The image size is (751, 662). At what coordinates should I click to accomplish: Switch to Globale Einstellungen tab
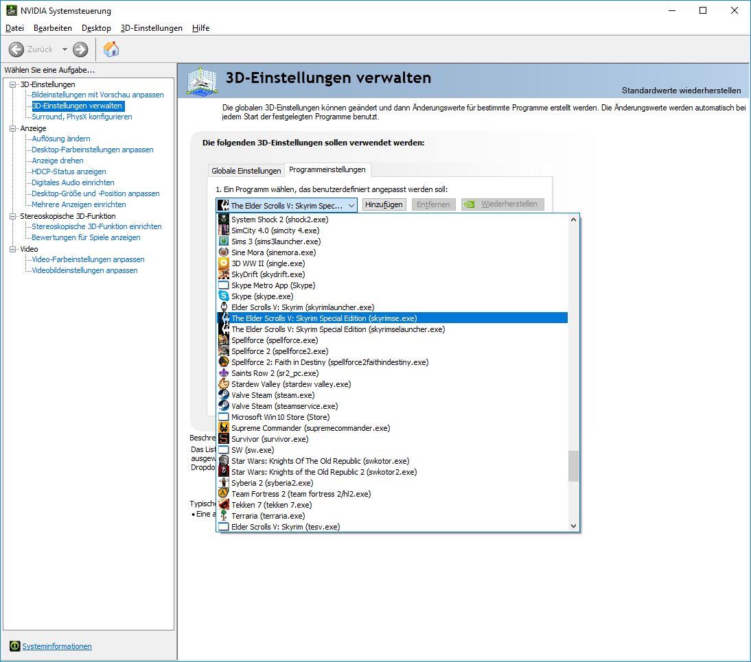246,171
